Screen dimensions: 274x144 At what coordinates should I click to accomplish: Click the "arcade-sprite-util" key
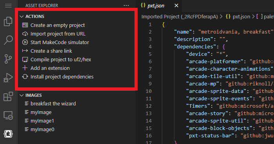(x=216, y=121)
